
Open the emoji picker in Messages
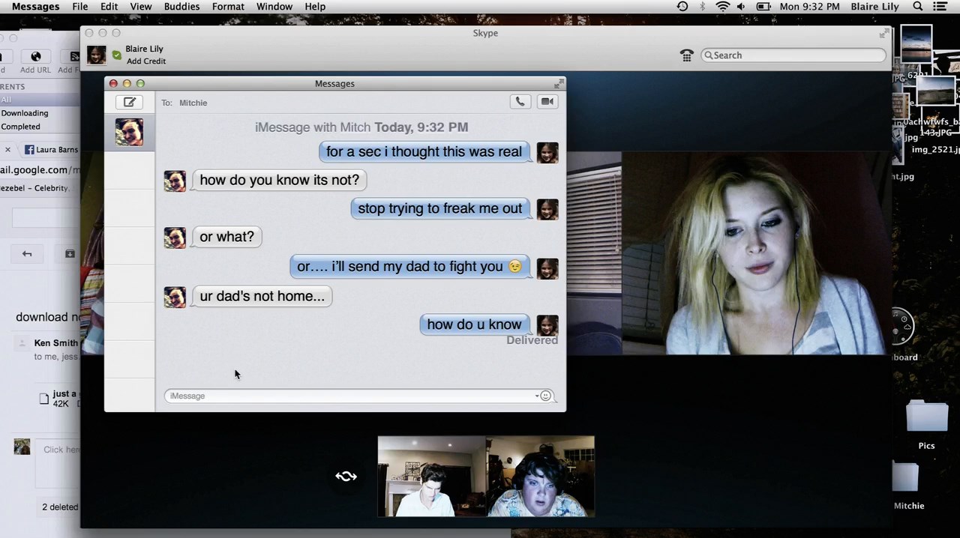pos(546,396)
